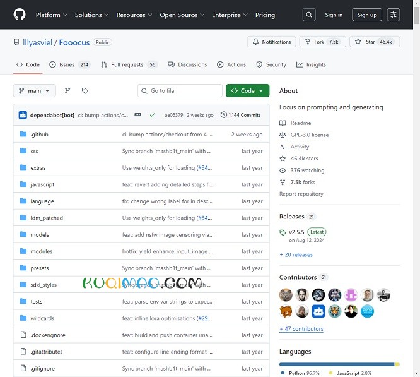
Task: Open the tiger contributor avatar
Action: [335, 311]
